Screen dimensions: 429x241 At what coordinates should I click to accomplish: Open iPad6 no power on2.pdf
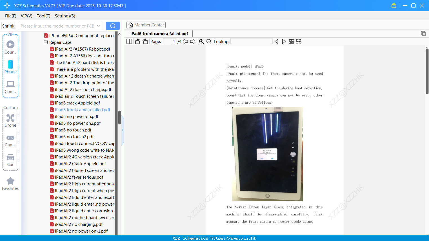[77, 123]
